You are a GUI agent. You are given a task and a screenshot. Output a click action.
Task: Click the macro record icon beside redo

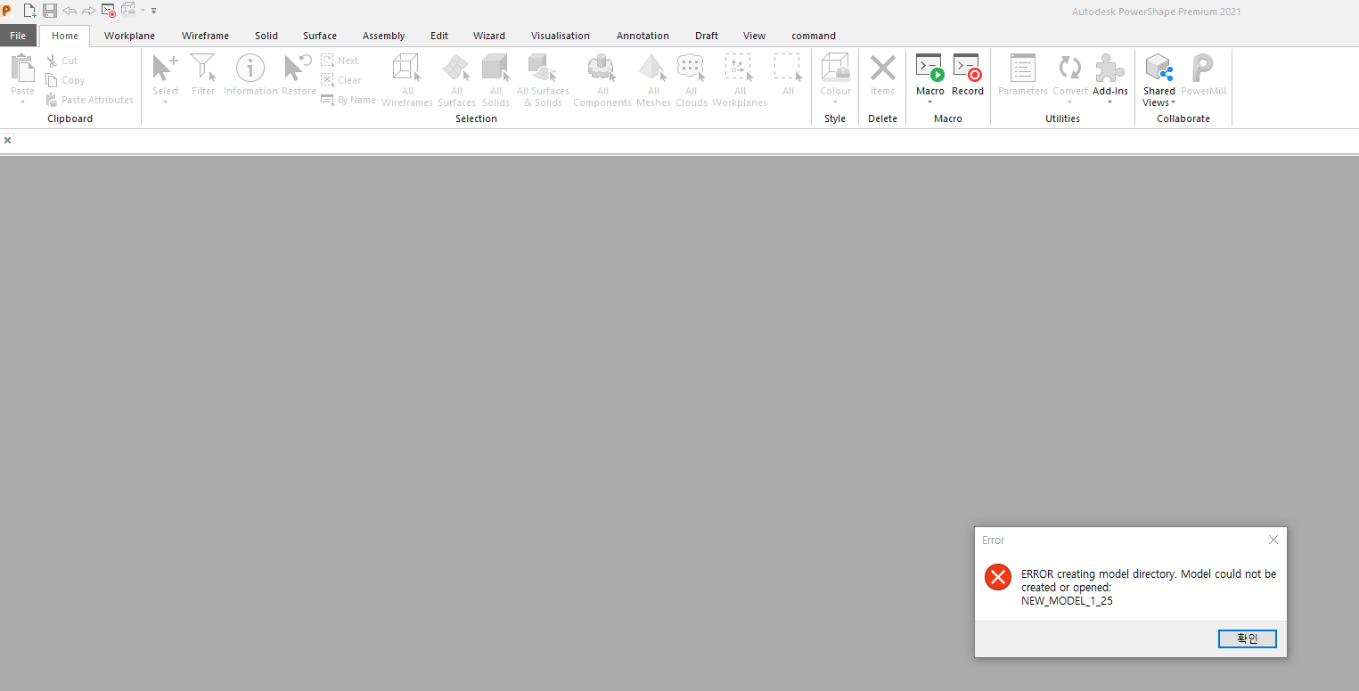coord(109,11)
